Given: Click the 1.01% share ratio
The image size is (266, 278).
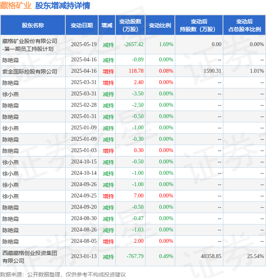Looking at the screenshot, I should coord(257,71).
